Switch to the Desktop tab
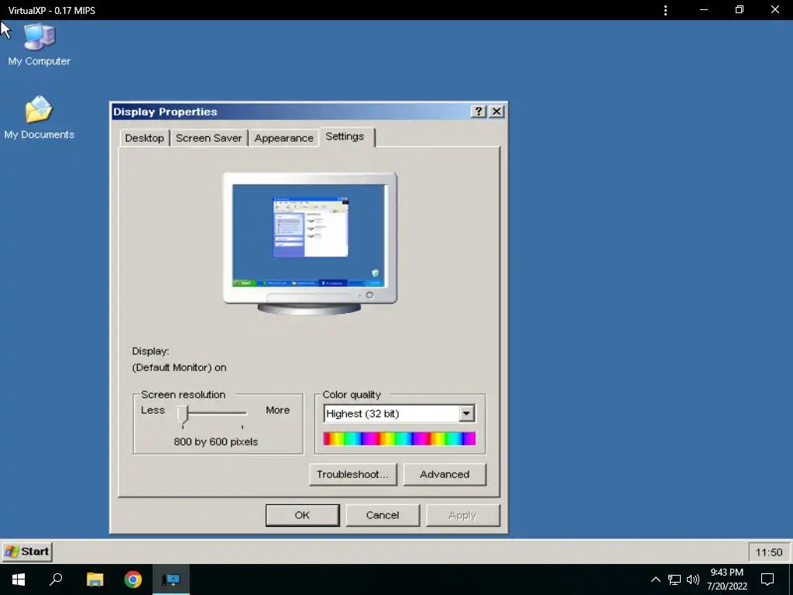Screen dimensions: 793x595 coord(144,138)
